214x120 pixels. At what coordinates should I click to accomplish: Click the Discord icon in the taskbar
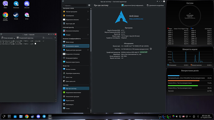point(38,117)
